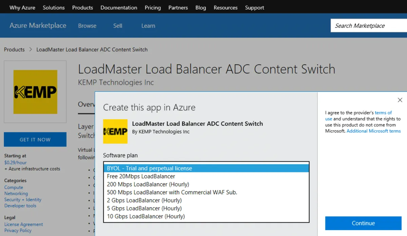Click the Search Marketplace input field

tap(368, 26)
